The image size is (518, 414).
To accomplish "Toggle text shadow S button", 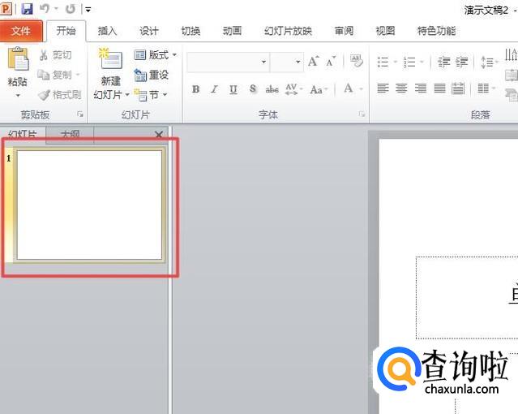I will coord(253,89).
